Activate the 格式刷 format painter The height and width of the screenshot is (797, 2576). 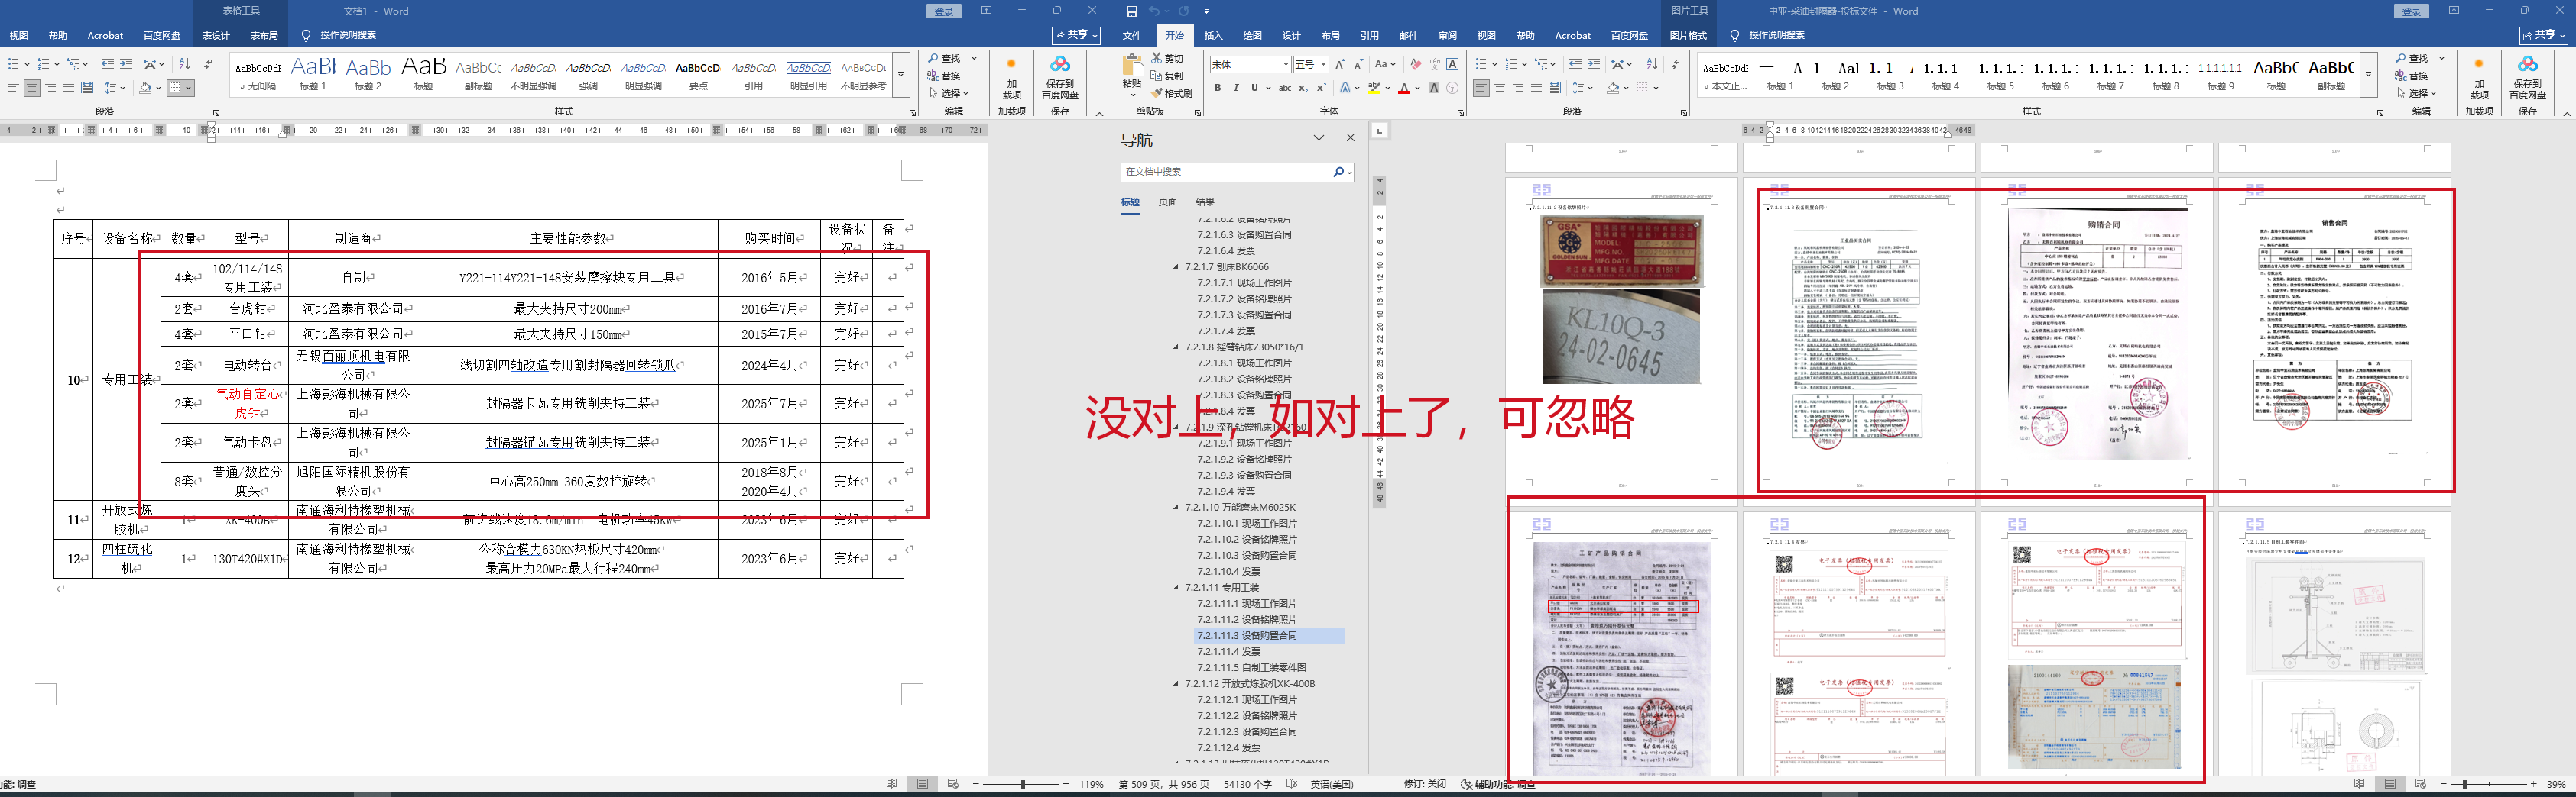(1172, 93)
